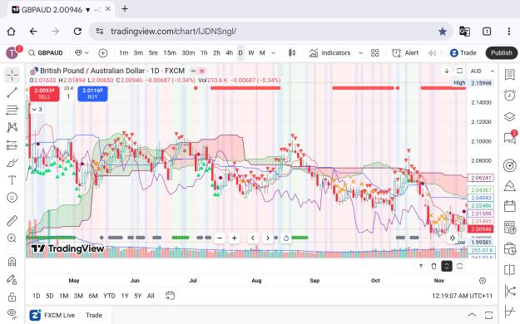Viewport: 520px width, 324px height.
Task: Set the range to YTD
Action: (x=109, y=296)
